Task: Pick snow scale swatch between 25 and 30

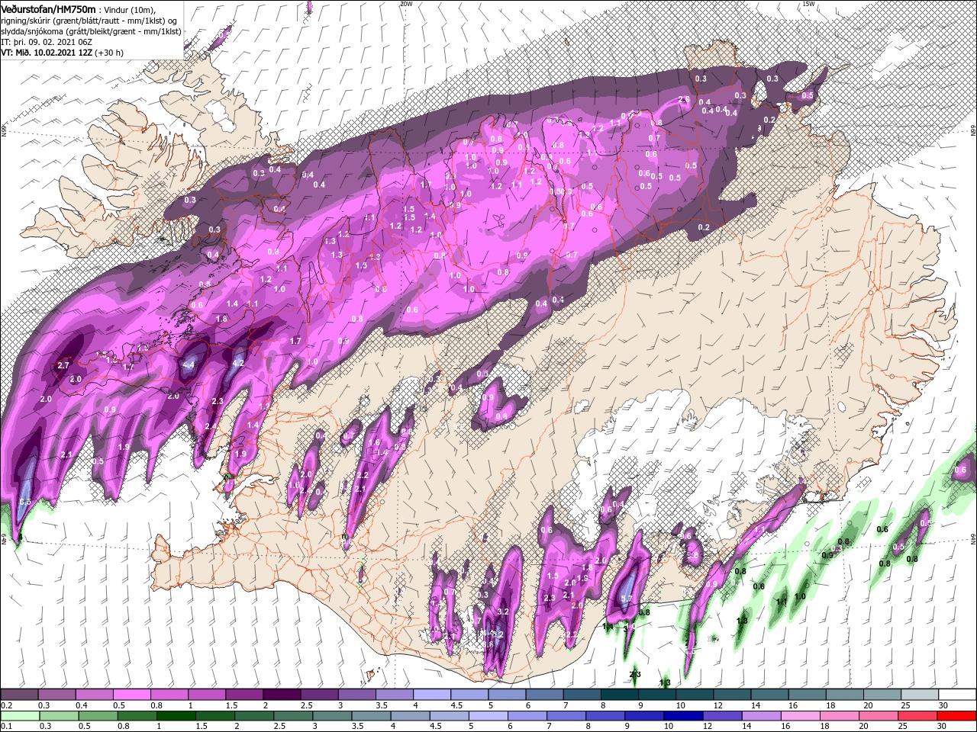Action: click(x=919, y=695)
